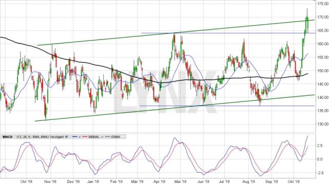Toggle the red SIGNAL line checkbox
331x186 pixels.
click(x=102, y=137)
